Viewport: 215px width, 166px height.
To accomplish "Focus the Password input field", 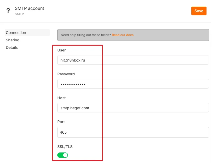I will (x=133, y=84).
